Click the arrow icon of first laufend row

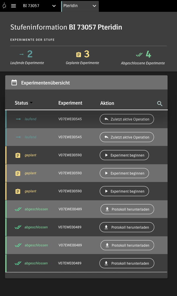coord(18,119)
